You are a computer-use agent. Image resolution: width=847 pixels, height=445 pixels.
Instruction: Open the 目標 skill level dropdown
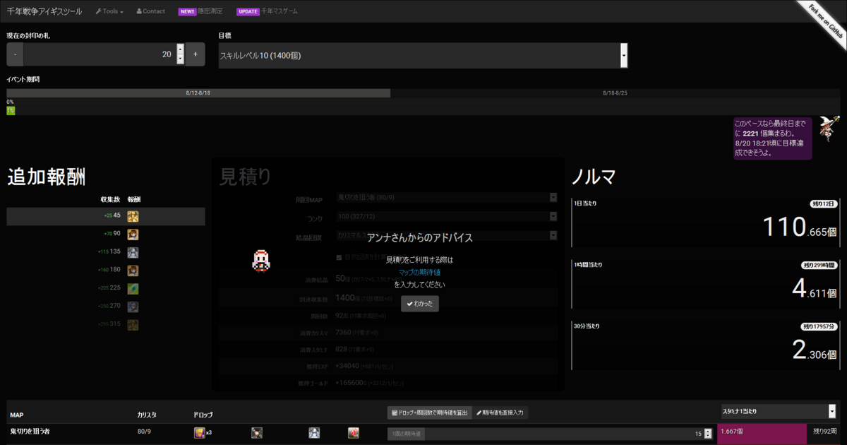coord(423,55)
